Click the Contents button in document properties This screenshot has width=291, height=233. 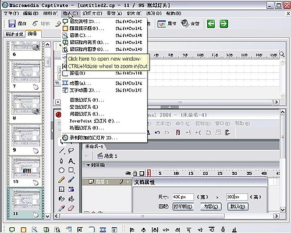[x=211, y=206]
